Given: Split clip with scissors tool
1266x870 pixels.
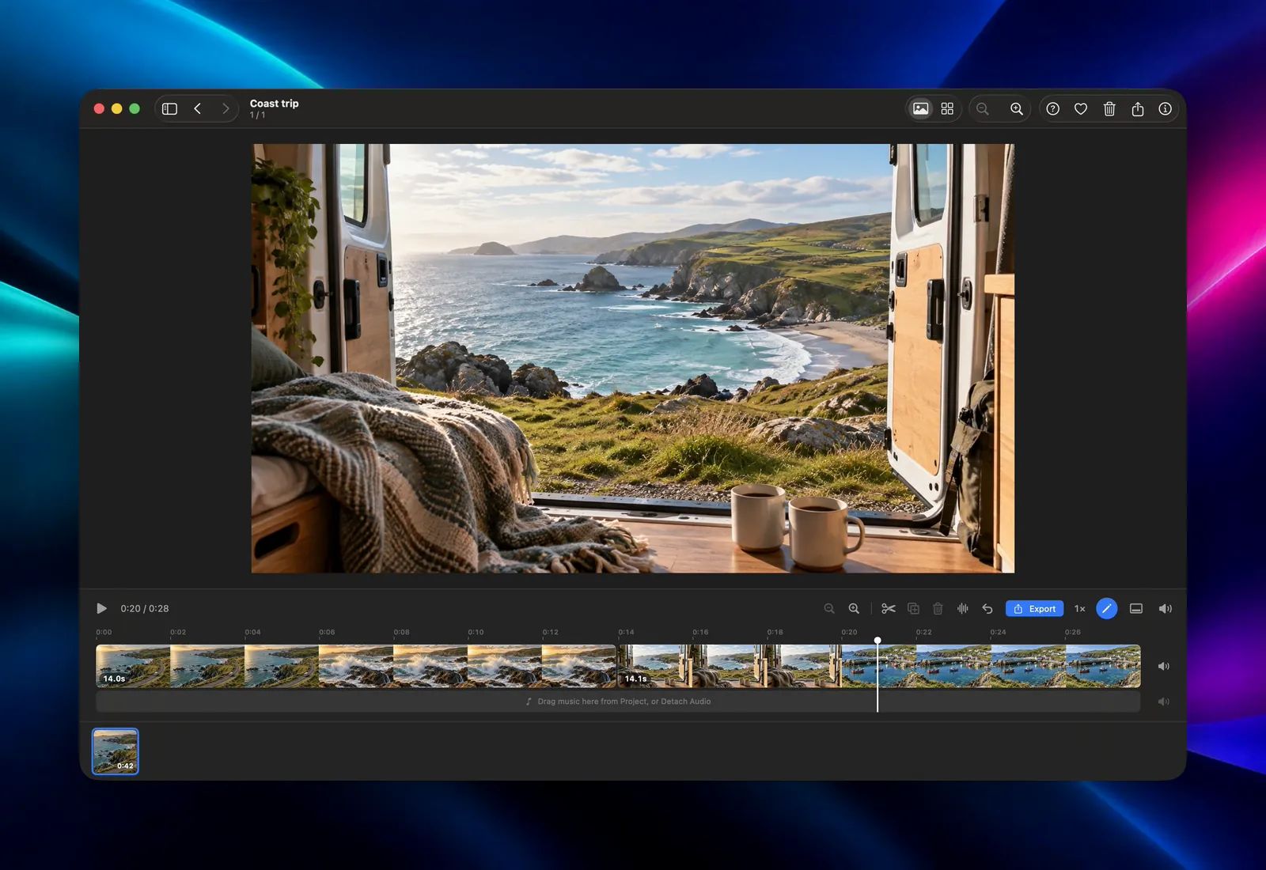Looking at the screenshot, I should coord(889,608).
